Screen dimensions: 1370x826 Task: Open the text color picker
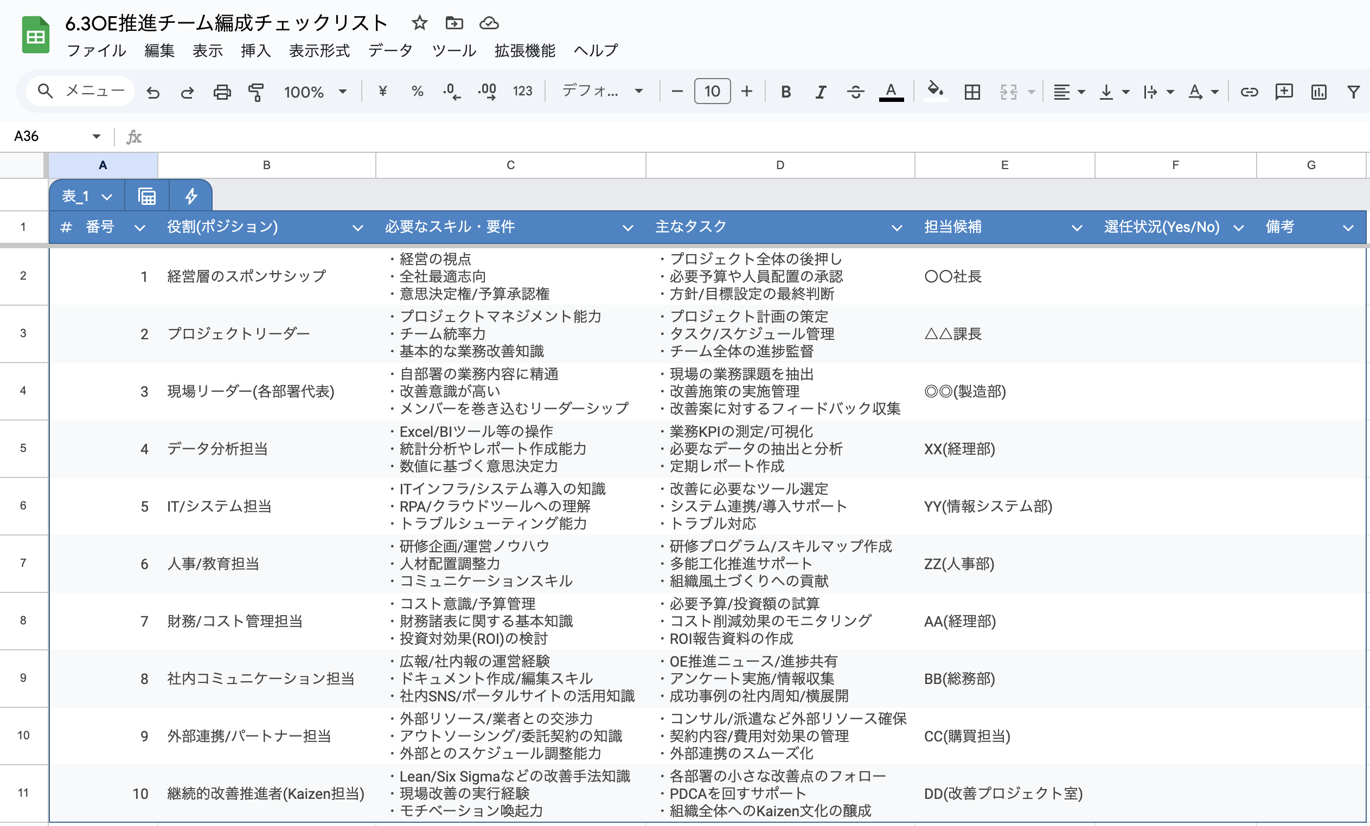click(891, 92)
